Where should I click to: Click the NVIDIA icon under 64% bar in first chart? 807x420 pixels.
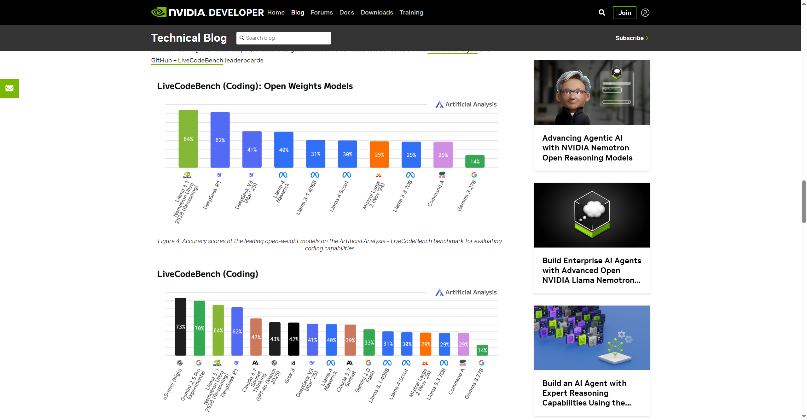click(187, 175)
